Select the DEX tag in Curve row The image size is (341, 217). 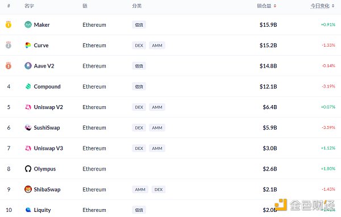139,45
